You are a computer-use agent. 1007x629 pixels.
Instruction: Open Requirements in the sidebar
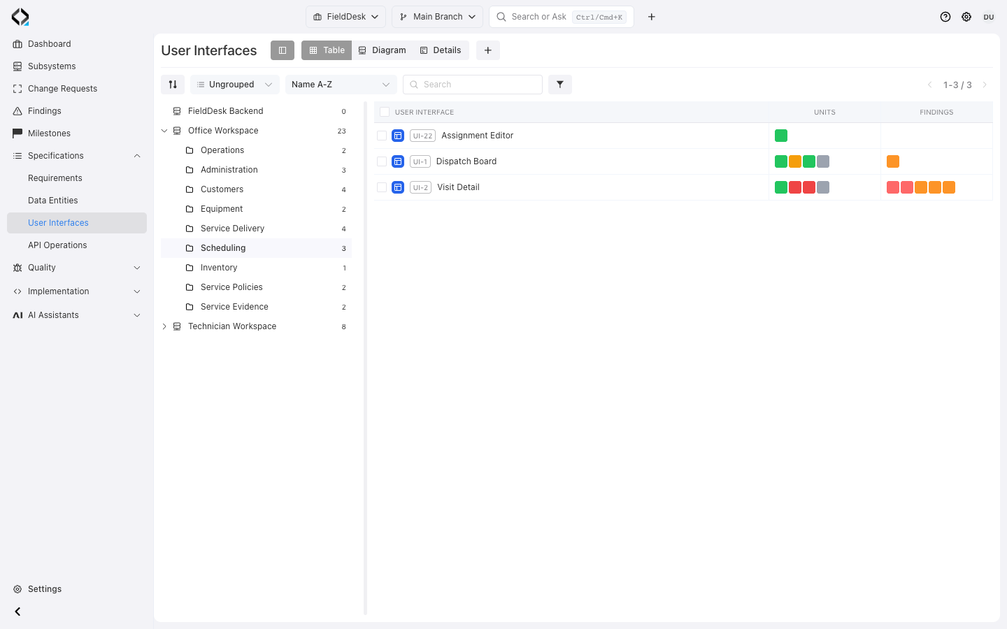(55, 178)
